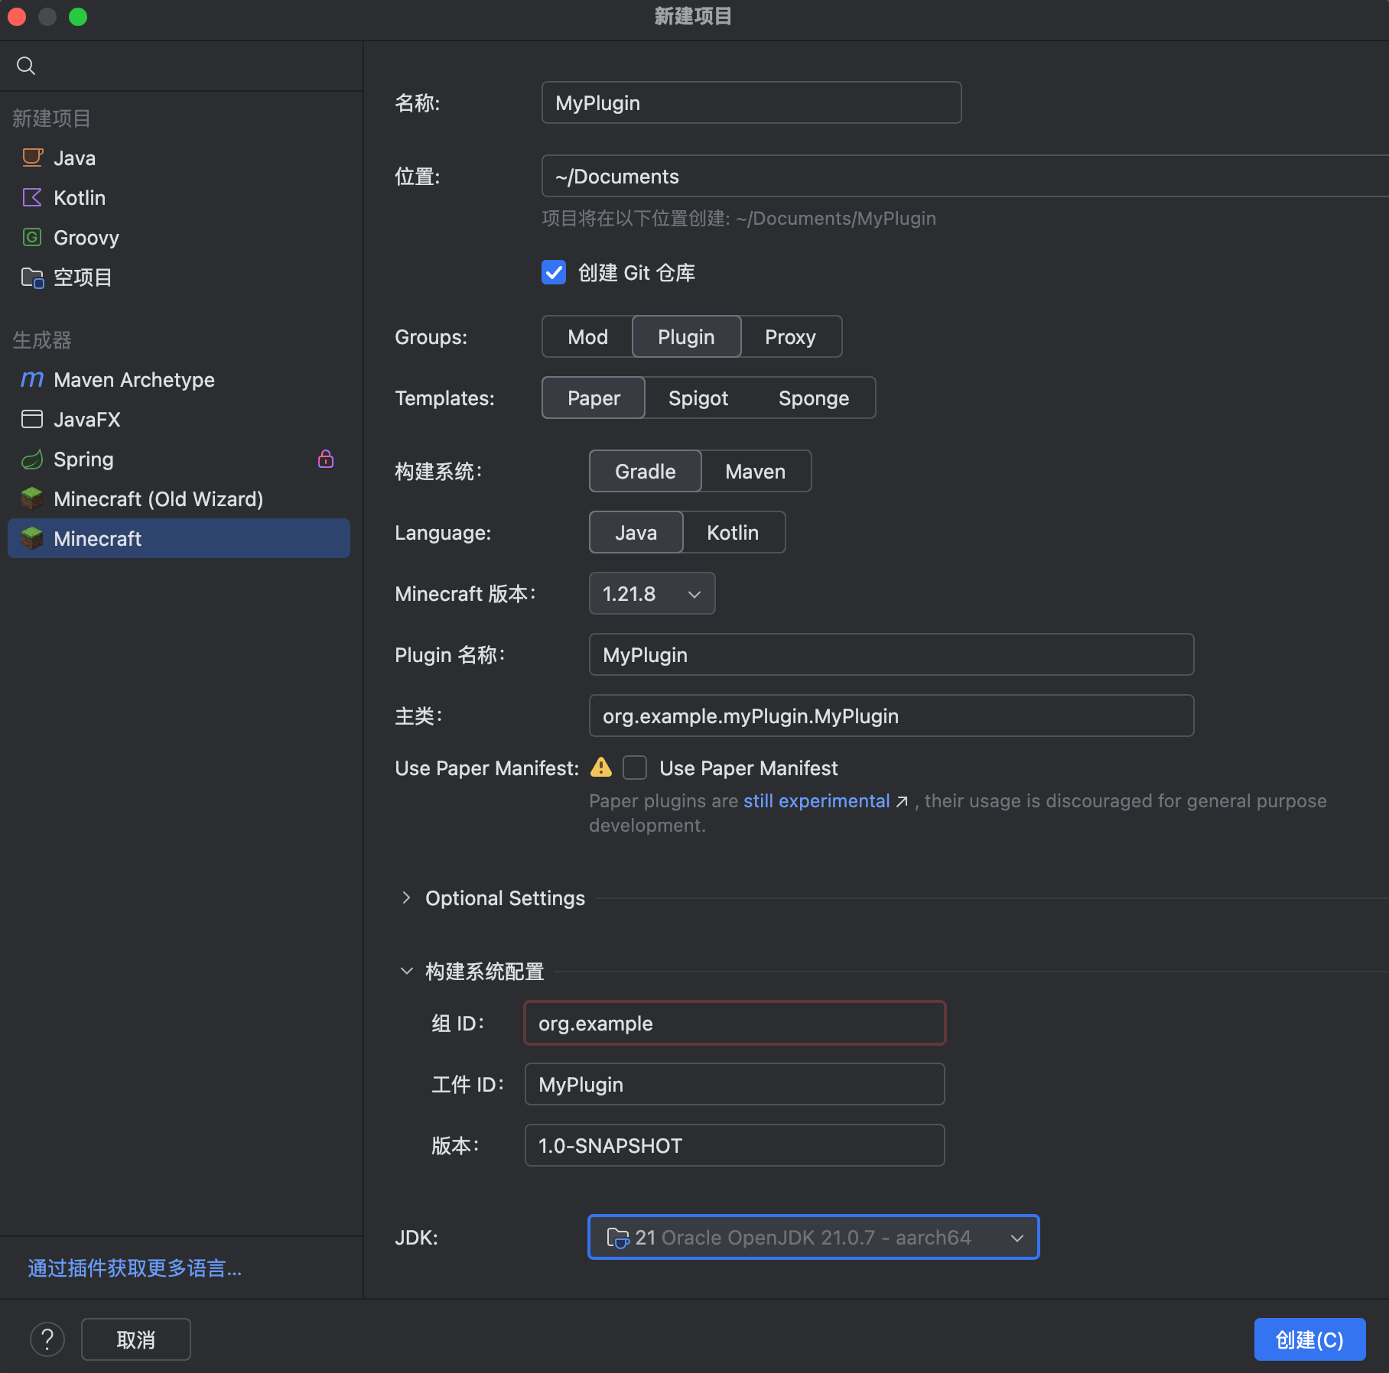Open the Minecraft version dropdown
The height and width of the screenshot is (1373, 1389).
coord(652,594)
